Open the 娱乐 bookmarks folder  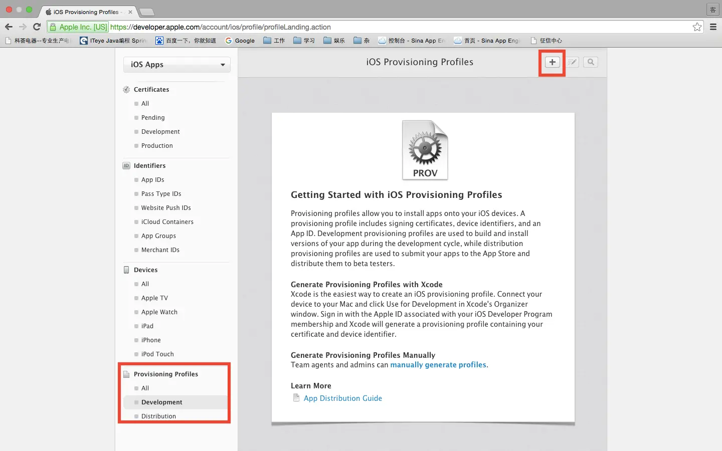click(x=334, y=41)
